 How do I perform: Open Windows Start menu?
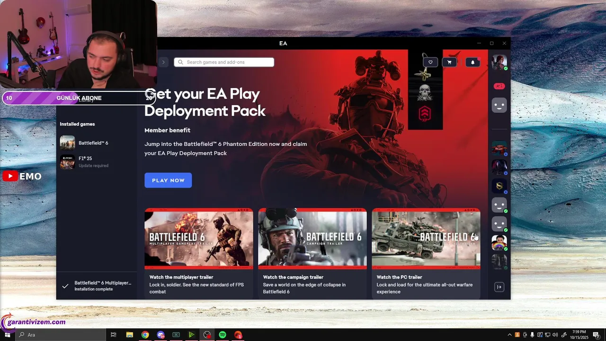[7, 335]
